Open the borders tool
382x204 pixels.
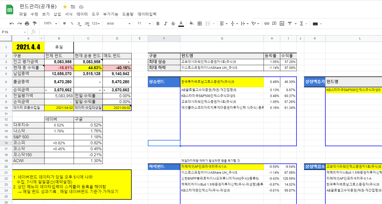pos(200,24)
